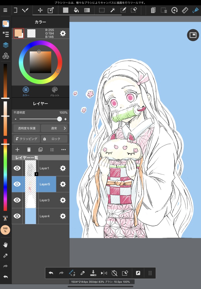Toggle クリッピング clipping

coord(27,139)
